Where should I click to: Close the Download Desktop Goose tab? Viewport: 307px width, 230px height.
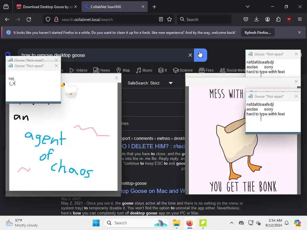point(76,7)
